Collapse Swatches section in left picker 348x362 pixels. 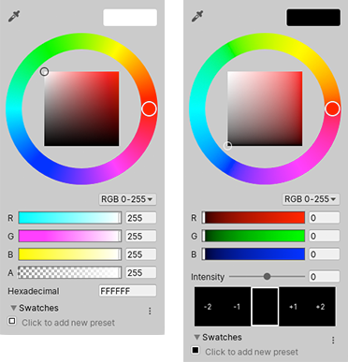[x=13, y=308]
